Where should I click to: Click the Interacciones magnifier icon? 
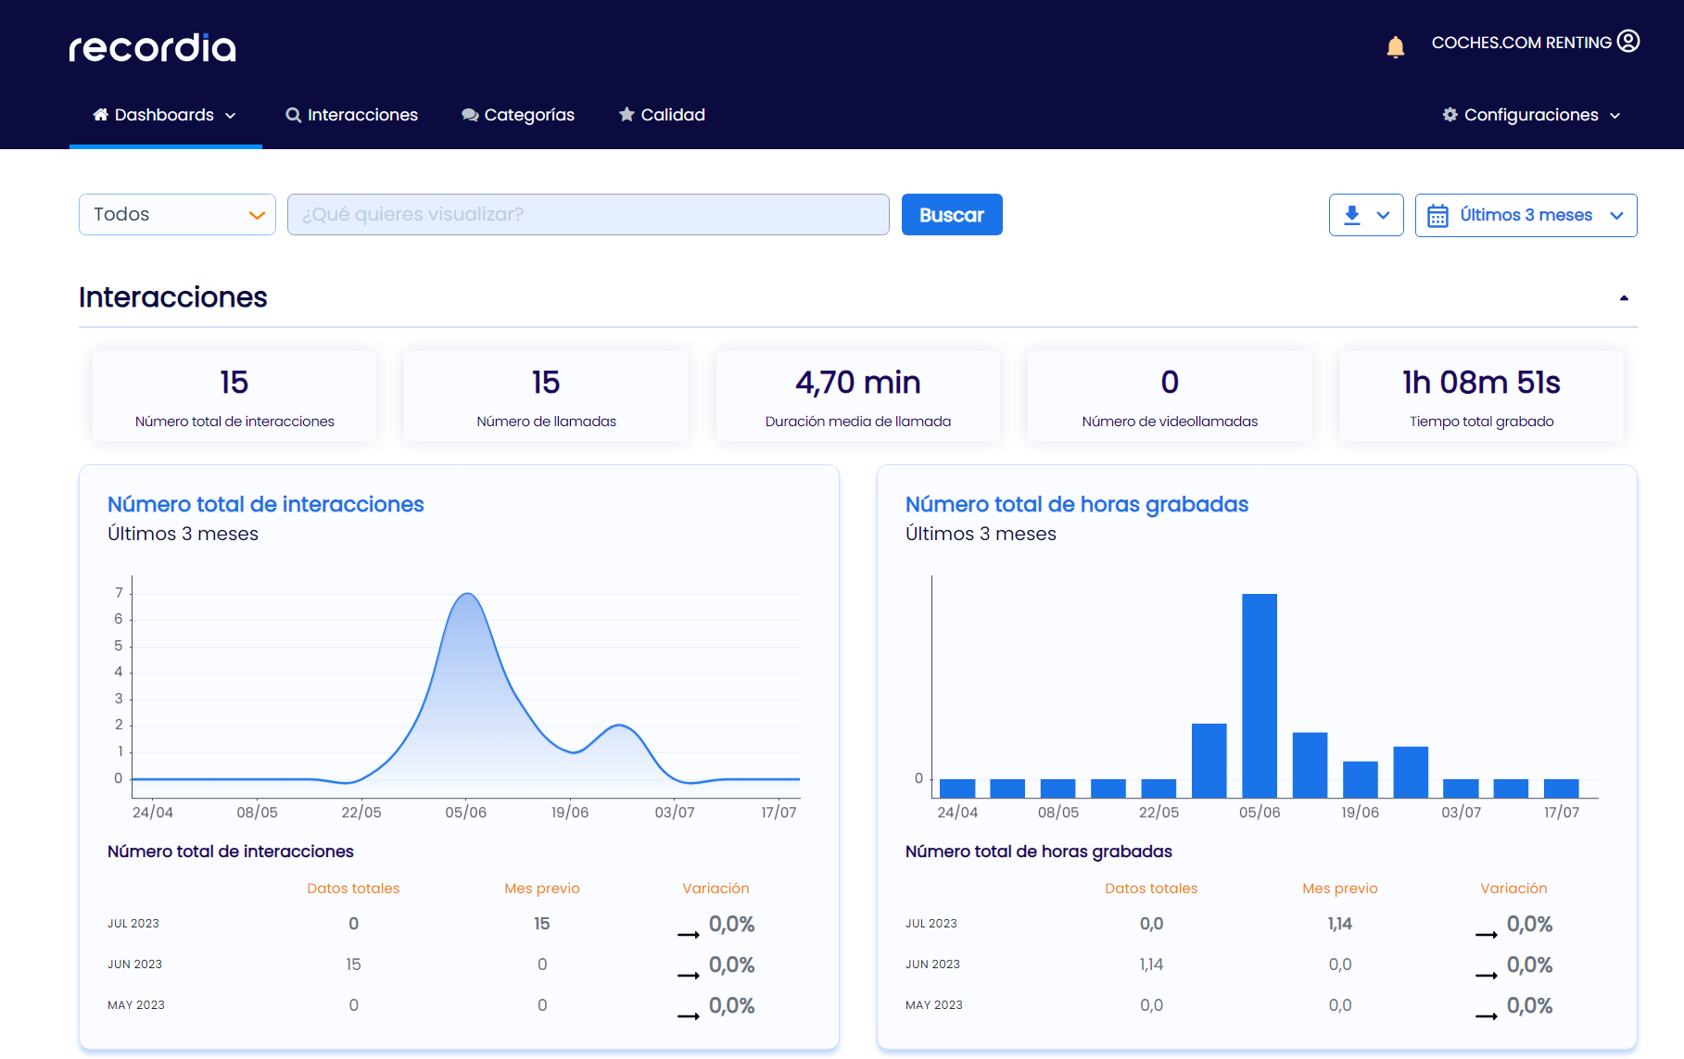tap(293, 115)
